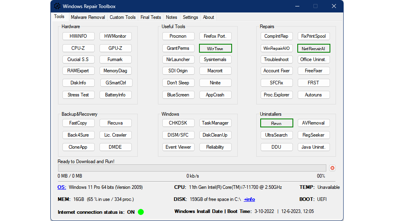394x221 pixels.
Task: Launch Macrorit
Action: pyautogui.click(x=216, y=71)
